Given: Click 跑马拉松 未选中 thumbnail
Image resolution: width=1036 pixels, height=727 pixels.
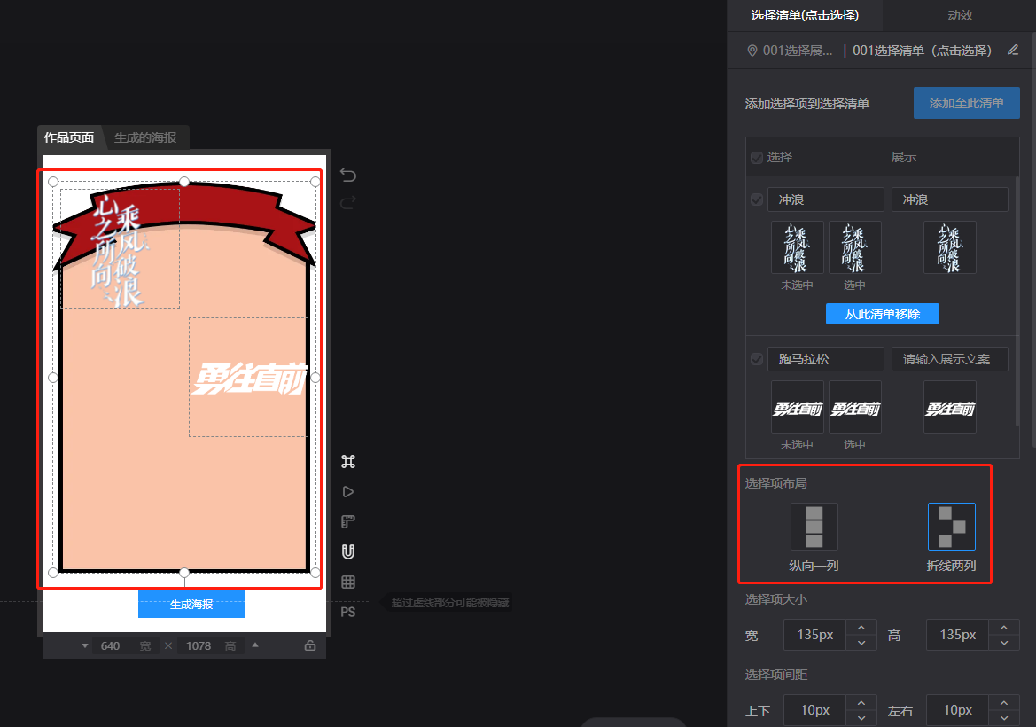Looking at the screenshot, I should pos(798,407).
